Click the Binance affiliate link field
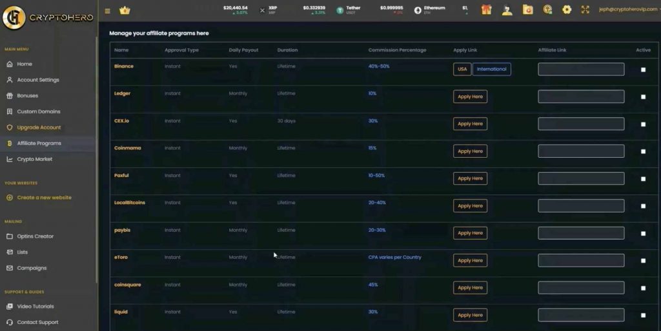 pos(581,69)
